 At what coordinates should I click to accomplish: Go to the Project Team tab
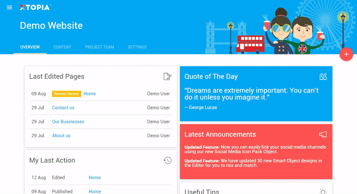point(100,47)
